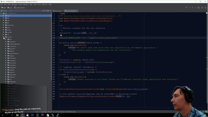Open Project panel settings gear

click(48, 11)
